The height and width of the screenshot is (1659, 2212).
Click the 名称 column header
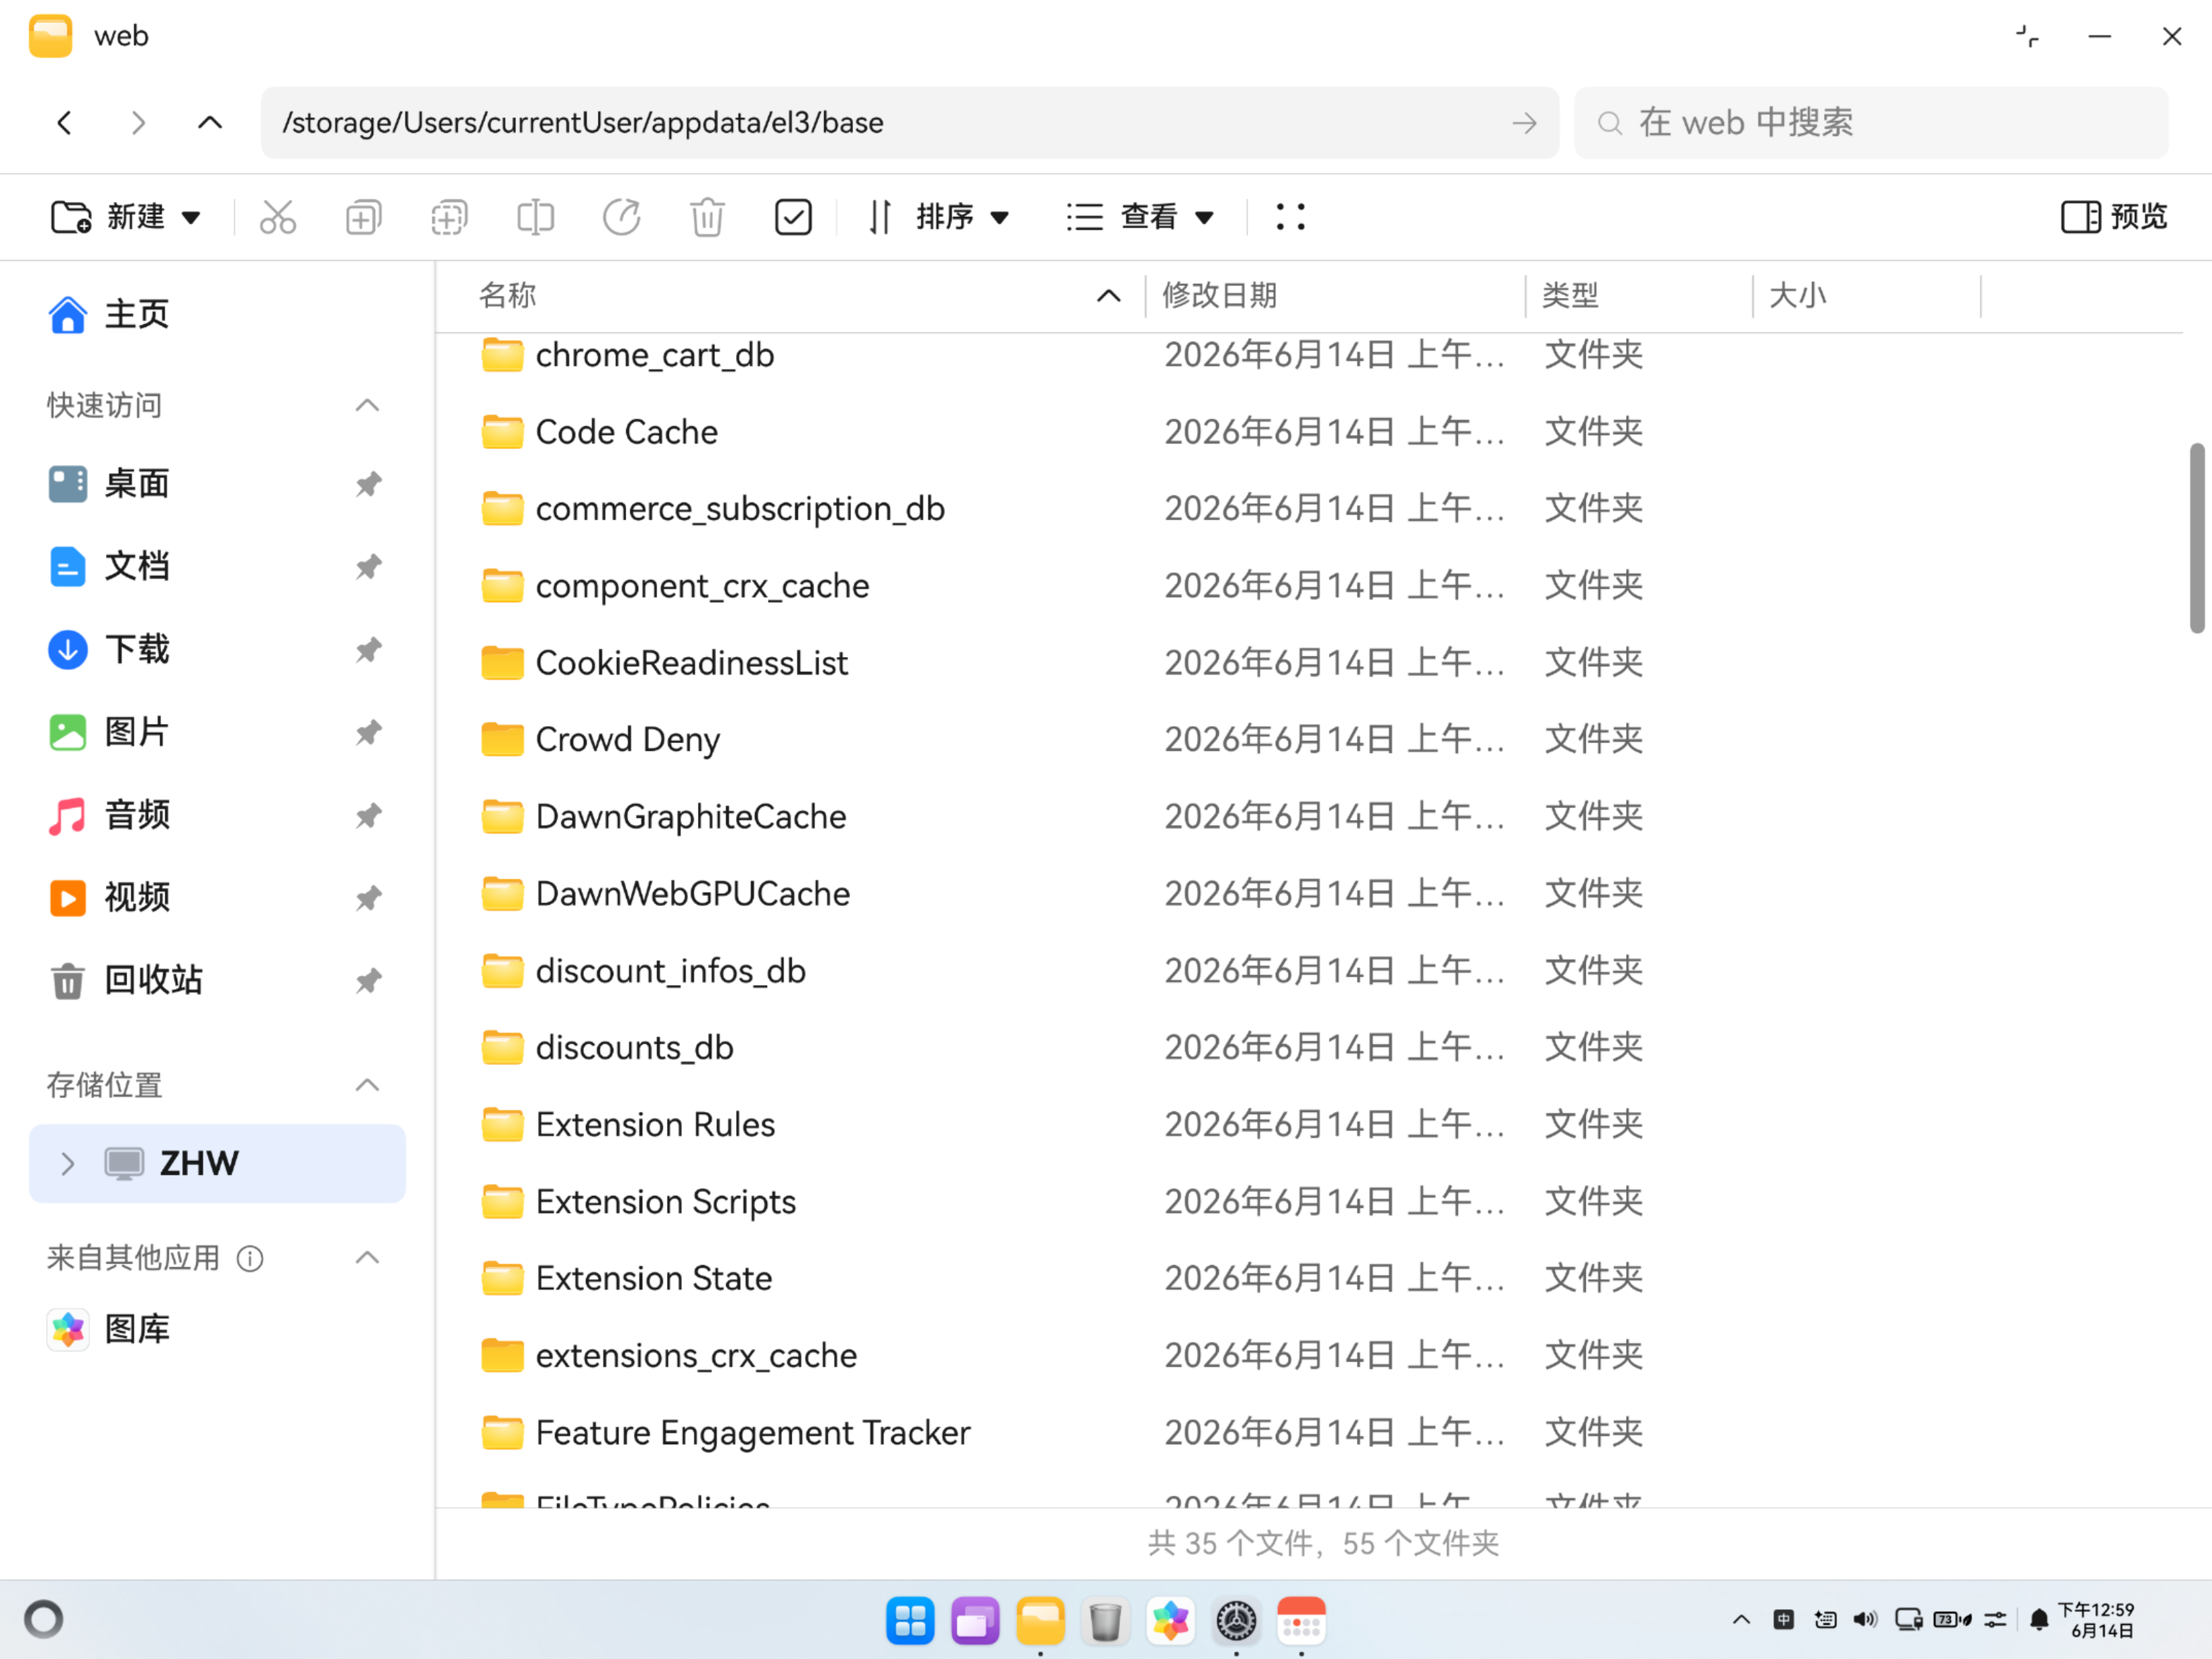[x=790, y=296]
